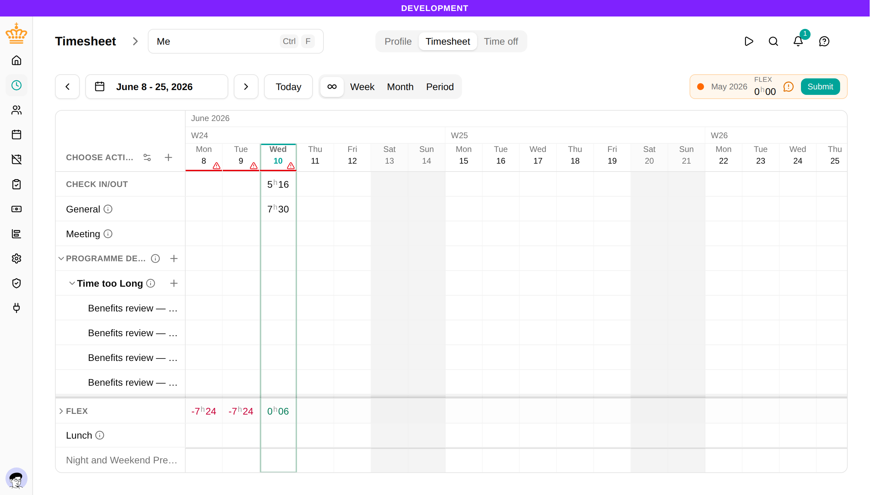Viewport: 880px width, 495px height.
Task: Open the banknote expenses sidebar icon
Action: click(16, 209)
